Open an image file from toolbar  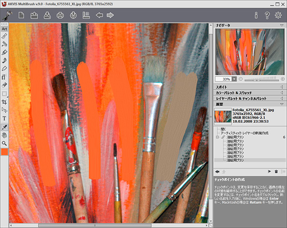[x=34, y=15]
